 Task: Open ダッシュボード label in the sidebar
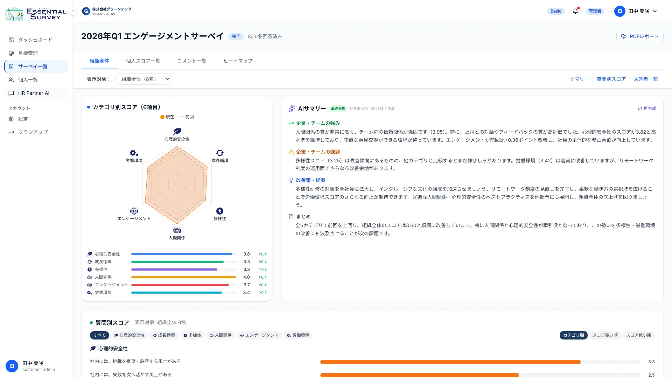point(35,40)
